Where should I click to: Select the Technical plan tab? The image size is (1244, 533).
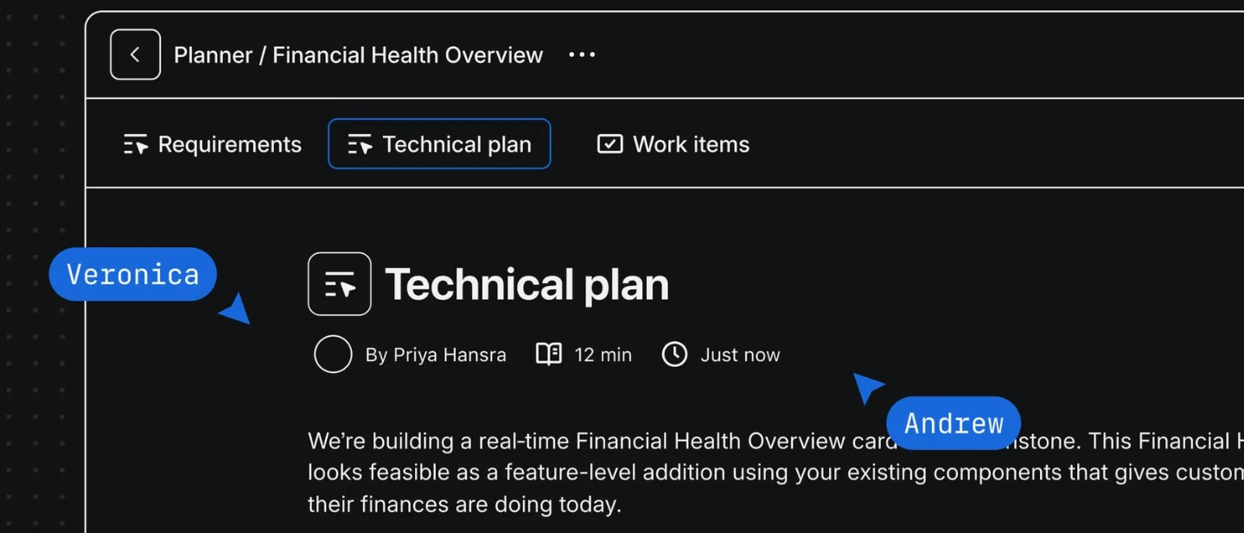pyautogui.click(x=439, y=144)
